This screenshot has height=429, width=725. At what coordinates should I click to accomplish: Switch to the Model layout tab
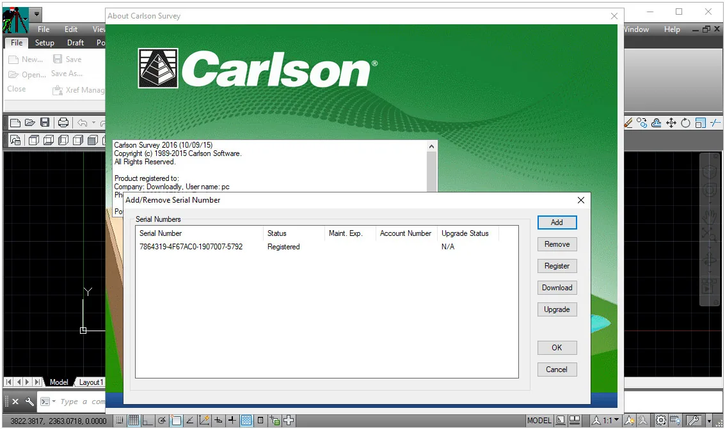59,382
